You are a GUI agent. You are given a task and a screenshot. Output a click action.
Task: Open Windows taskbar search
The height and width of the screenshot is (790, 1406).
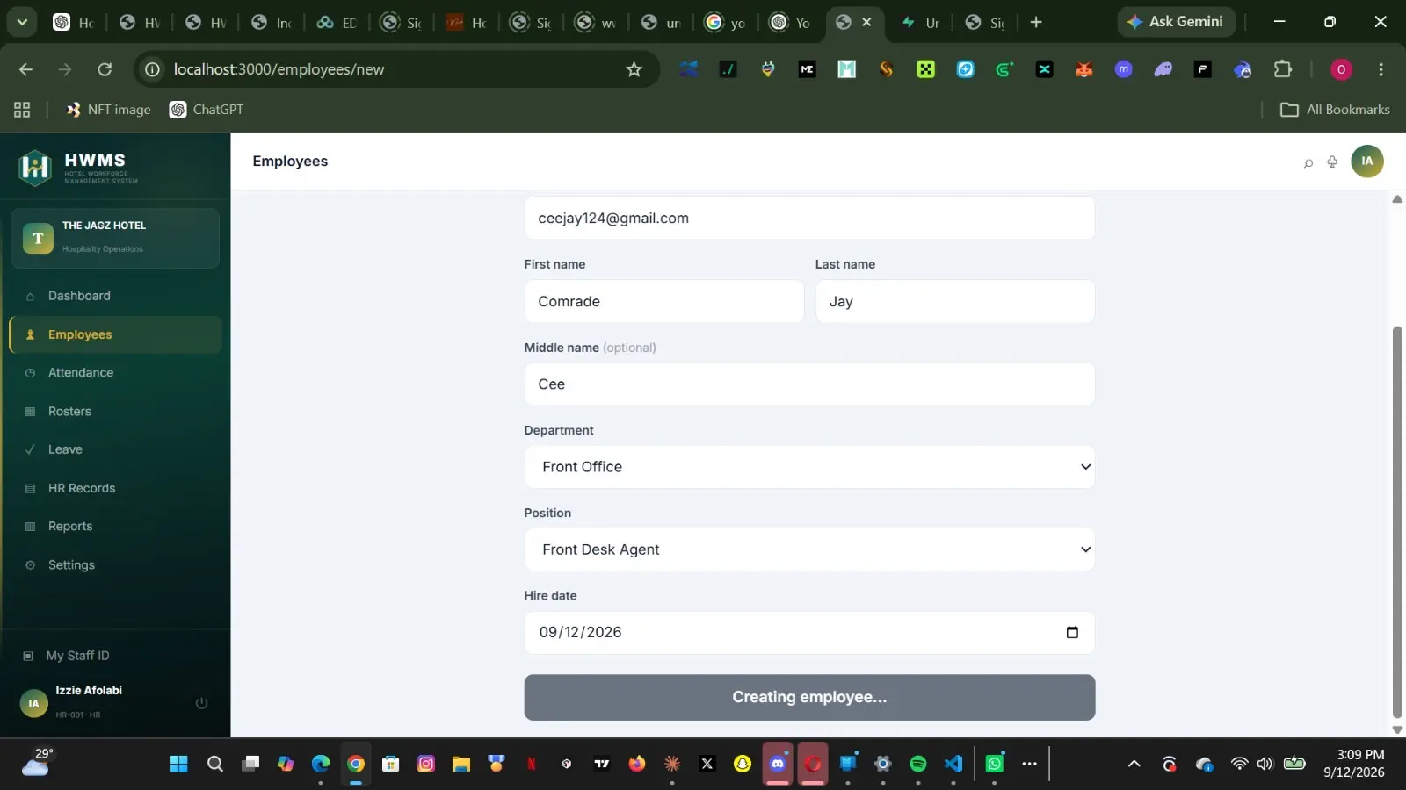click(215, 764)
